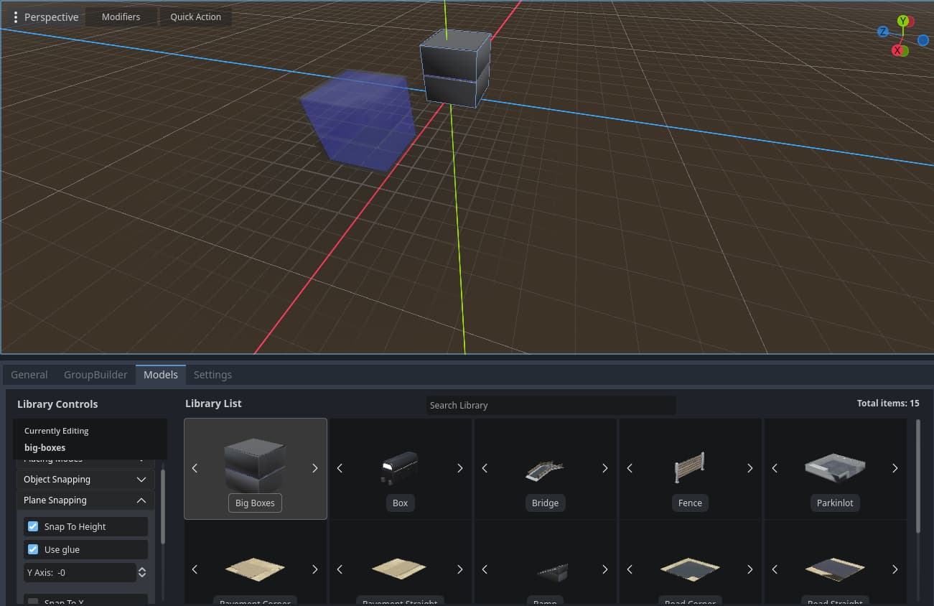The width and height of the screenshot is (934, 606).
Task: Click the Quick Action button
Action: click(x=195, y=17)
